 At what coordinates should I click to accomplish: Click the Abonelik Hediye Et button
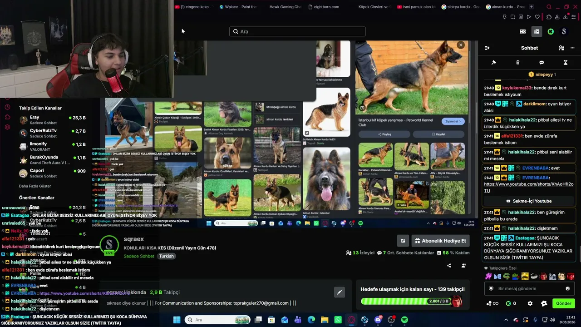(x=440, y=241)
